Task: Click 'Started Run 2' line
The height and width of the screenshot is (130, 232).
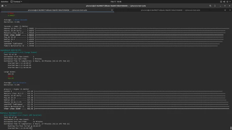Action: coord(19,65)
